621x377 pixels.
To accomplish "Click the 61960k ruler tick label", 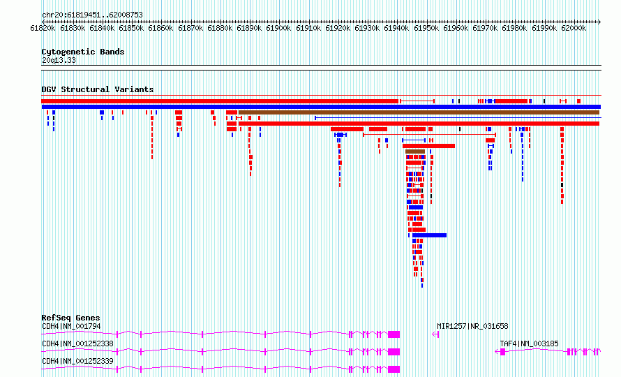I will click(456, 28).
